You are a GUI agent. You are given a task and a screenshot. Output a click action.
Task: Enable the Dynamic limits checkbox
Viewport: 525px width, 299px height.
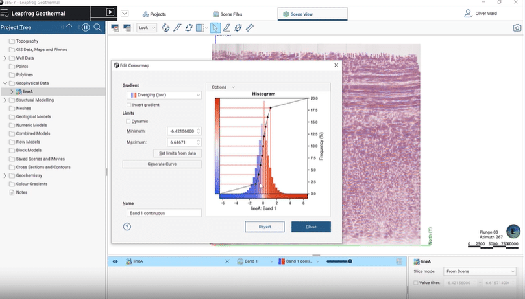[128, 121]
